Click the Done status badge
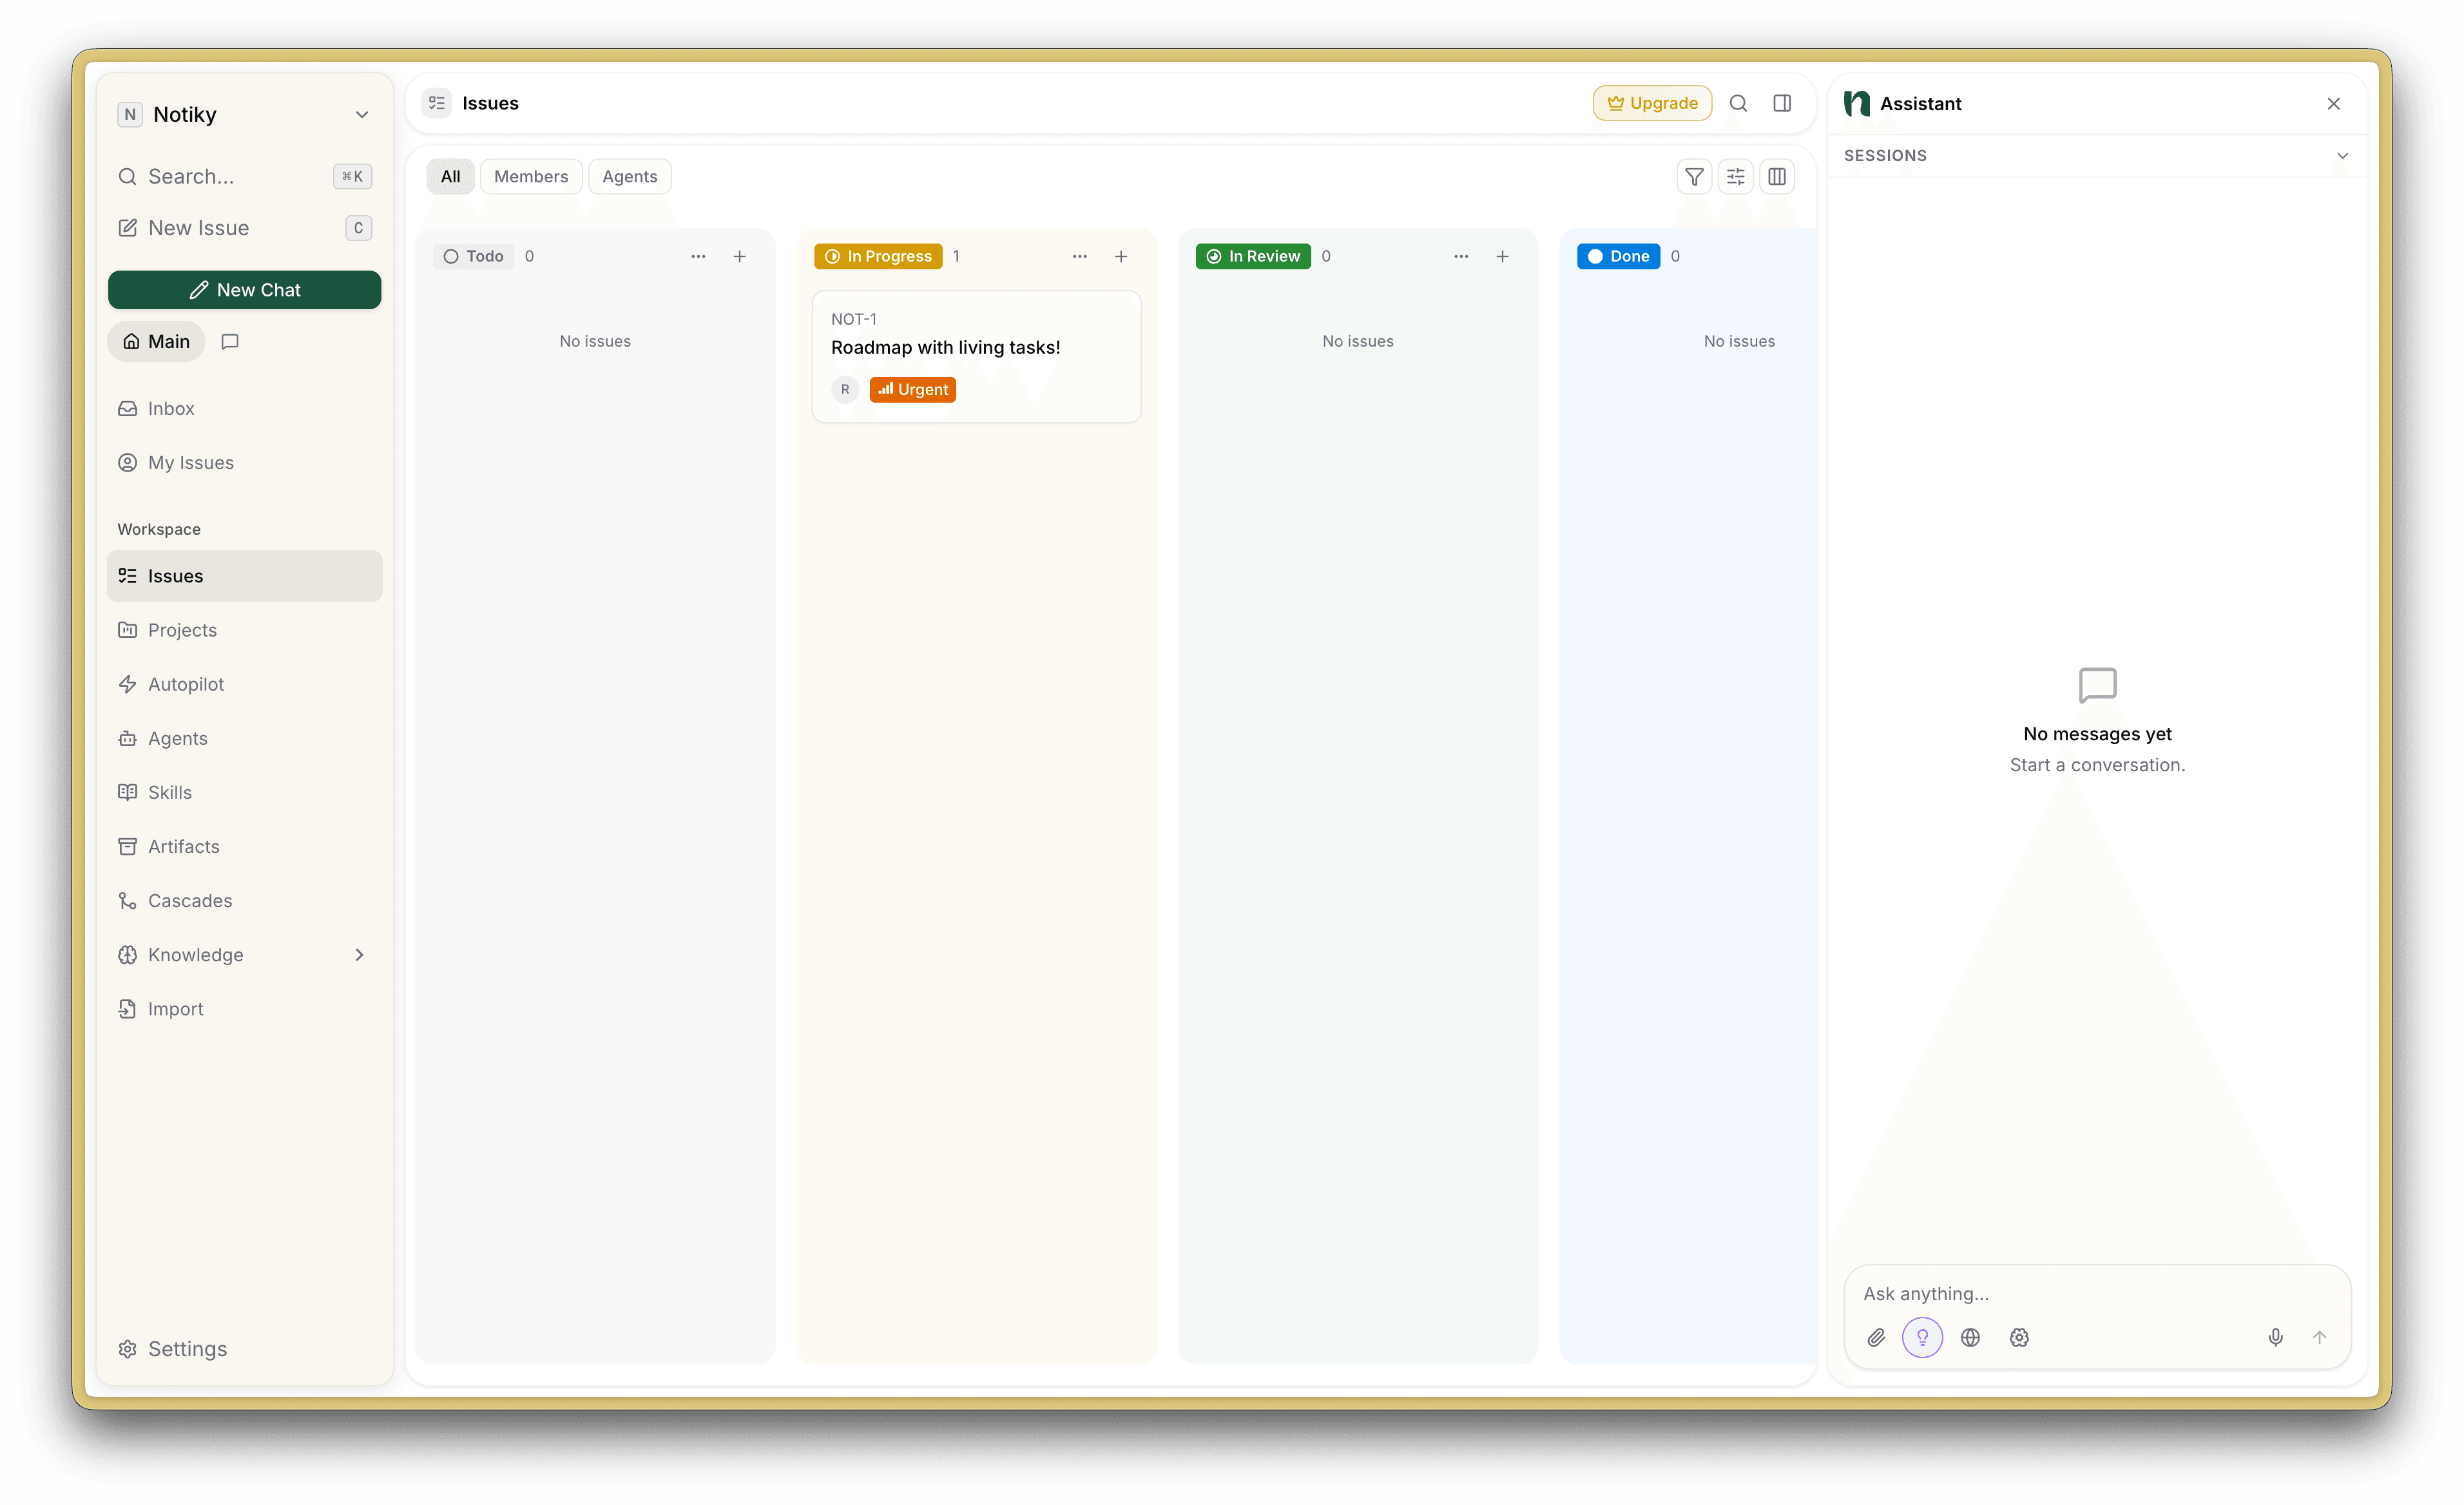The height and width of the screenshot is (1505, 2464). pyautogui.click(x=1618, y=257)
